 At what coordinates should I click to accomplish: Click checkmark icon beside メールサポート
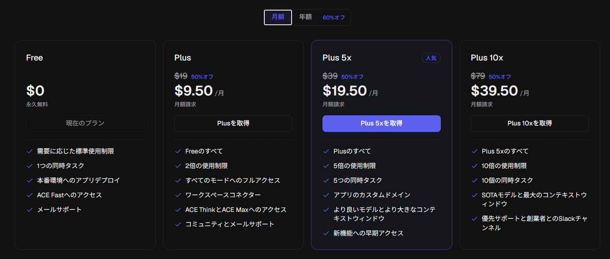(30, 210)
